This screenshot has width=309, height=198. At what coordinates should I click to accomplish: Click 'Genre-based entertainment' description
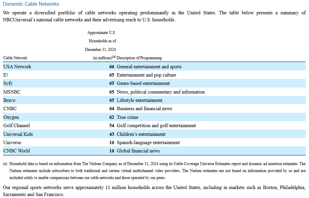click(143, 83)
